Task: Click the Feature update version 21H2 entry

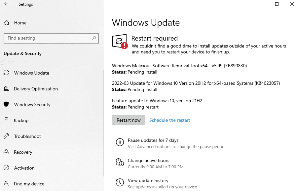Action: pyautogui.click(x=157, y=101)
